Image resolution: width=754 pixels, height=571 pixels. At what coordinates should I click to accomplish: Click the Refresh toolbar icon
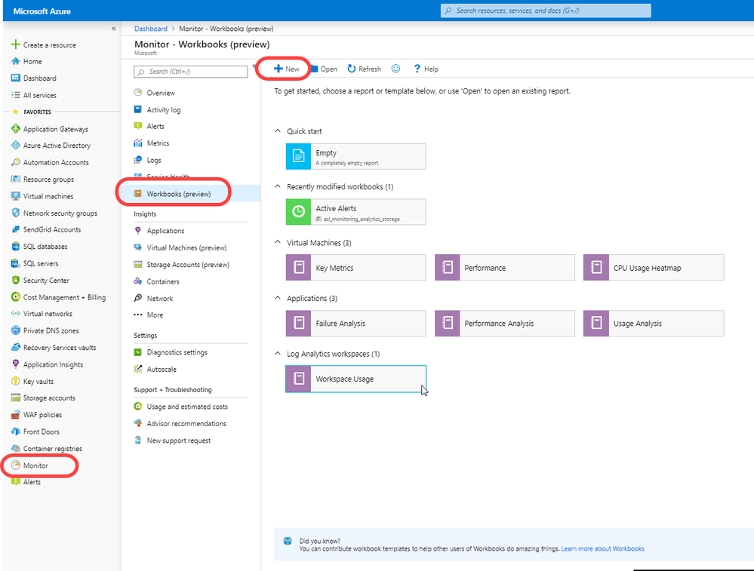coord(352,69)
